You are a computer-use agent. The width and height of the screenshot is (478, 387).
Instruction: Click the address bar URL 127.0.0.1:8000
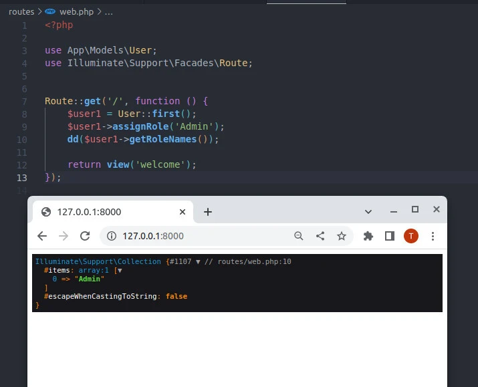(153, 236)
